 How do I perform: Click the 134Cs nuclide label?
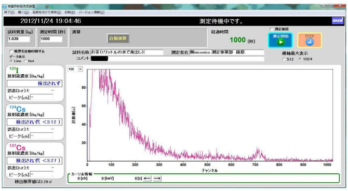[18, 108]
